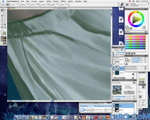The image size is (150, 120).
Task: Open the brush selector bar flyout arrow
Action: click(149, 3)
